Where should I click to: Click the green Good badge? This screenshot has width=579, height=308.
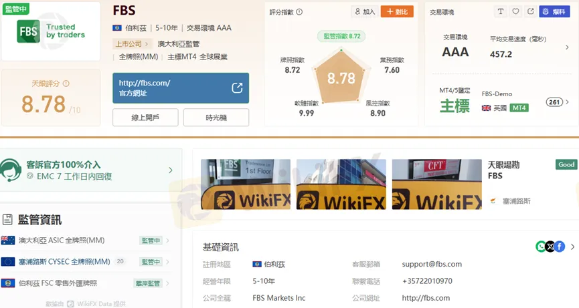tap(566, 164)
